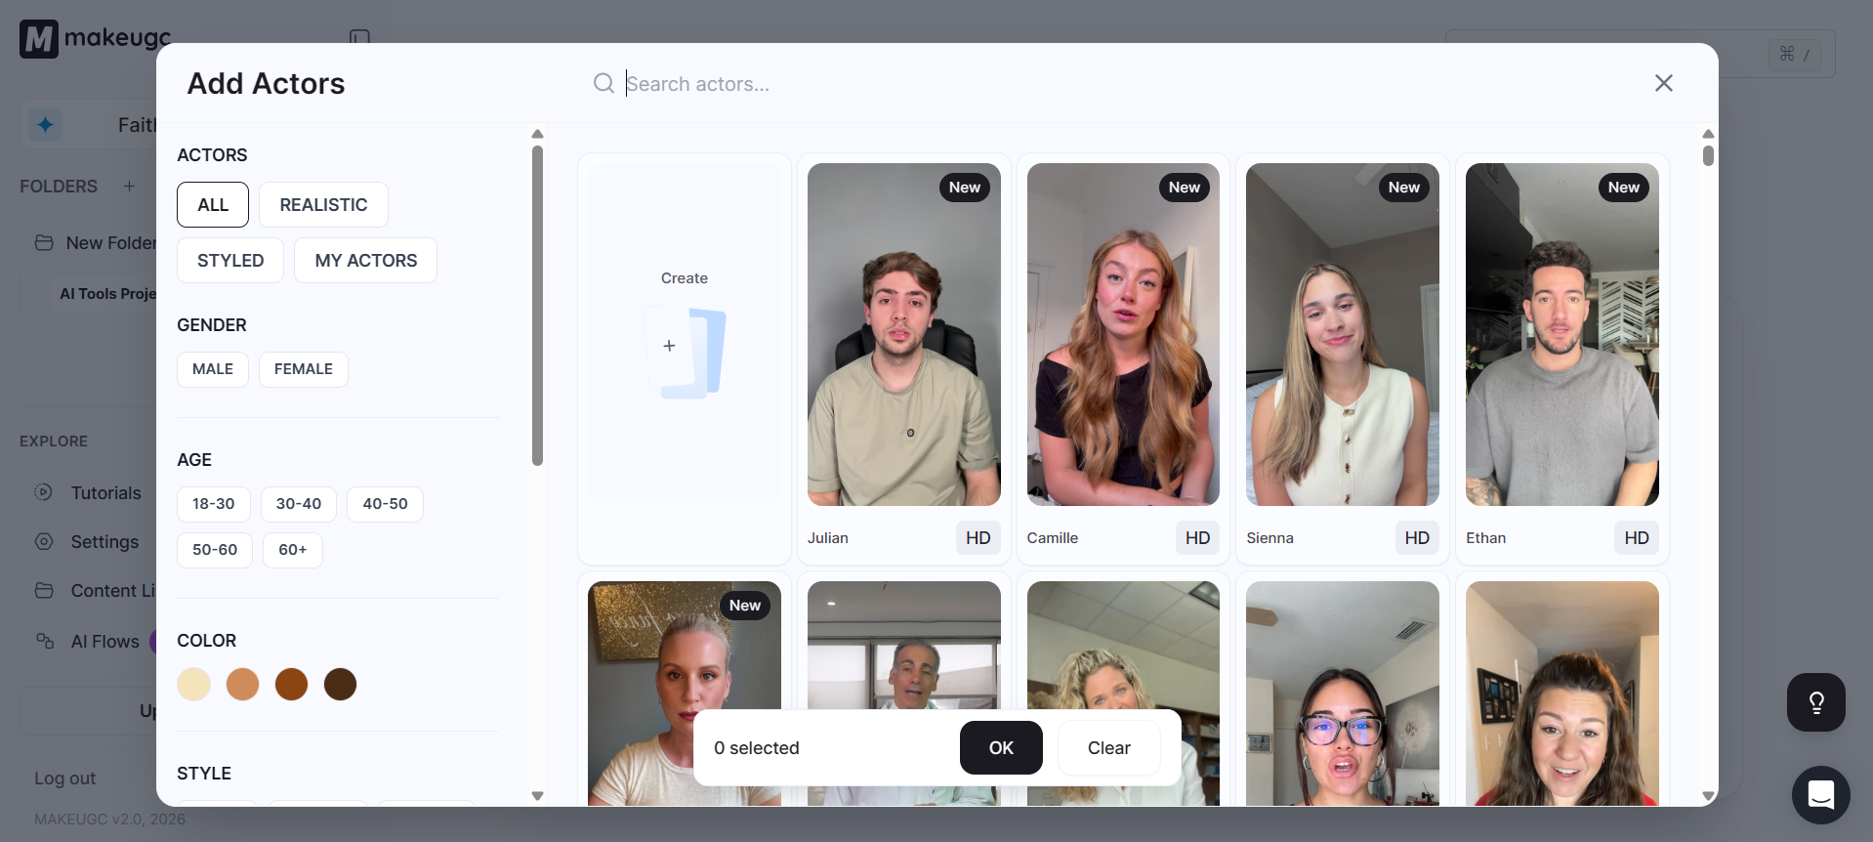The width and height of the screenshot is (1873, 842).
Task: Select the actor wearing glasses
Action: pyautogui.click(x=1343, y=694)
